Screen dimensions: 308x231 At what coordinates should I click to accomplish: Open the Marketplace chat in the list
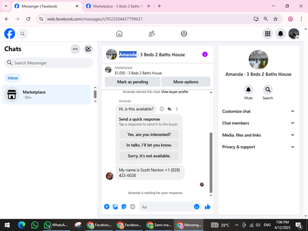[47, 94]
